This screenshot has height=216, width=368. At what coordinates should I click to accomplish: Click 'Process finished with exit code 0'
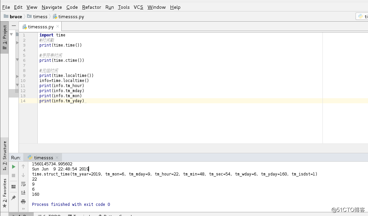(x=71, y=205)
